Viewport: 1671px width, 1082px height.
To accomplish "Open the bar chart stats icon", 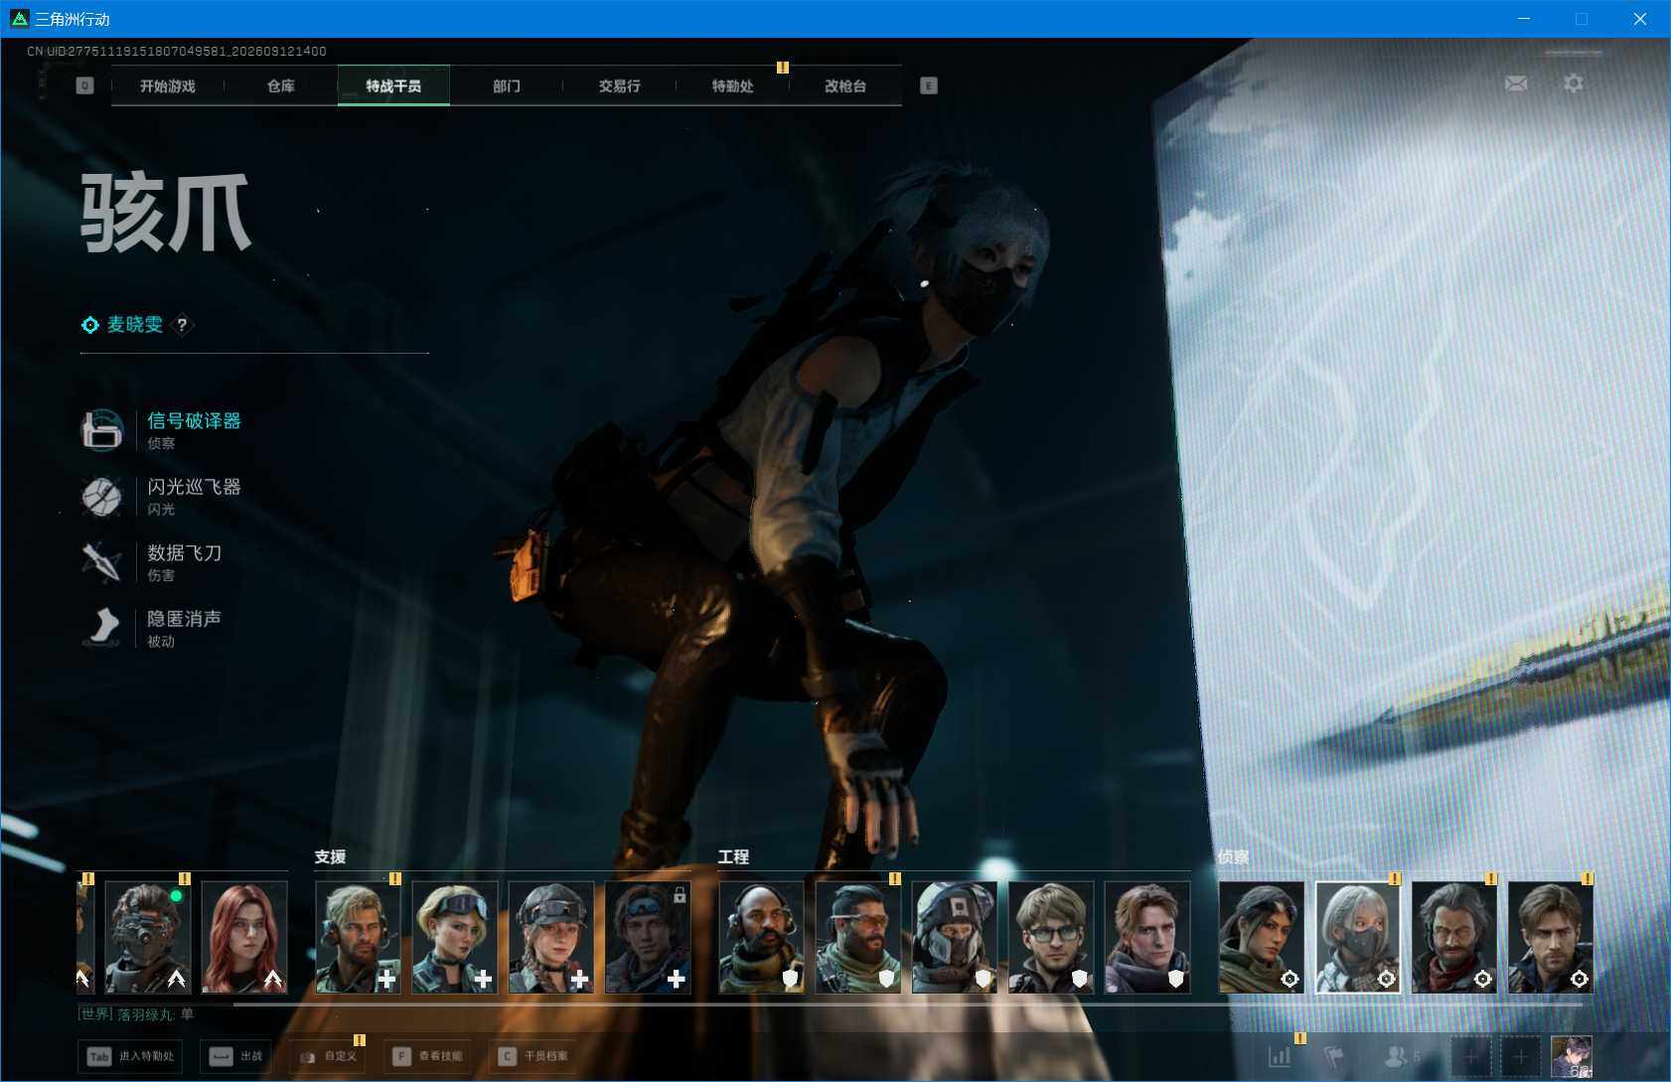I will [1281, 1056].
